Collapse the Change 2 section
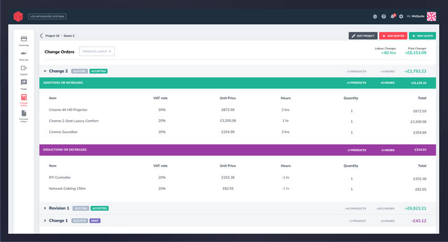 (45, 71)
